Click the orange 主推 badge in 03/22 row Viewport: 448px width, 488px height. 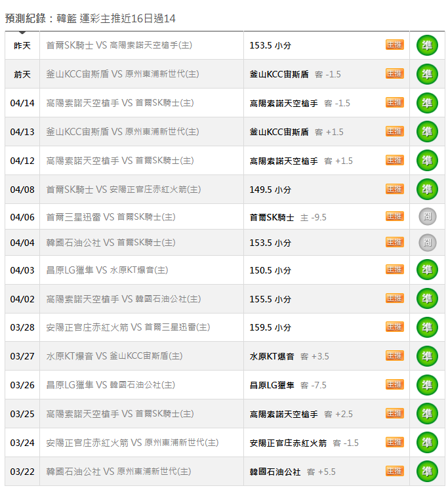click(x=394, y=471)
